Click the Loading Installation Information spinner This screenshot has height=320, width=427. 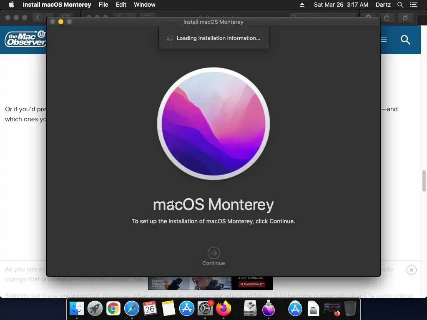point(170,38)
